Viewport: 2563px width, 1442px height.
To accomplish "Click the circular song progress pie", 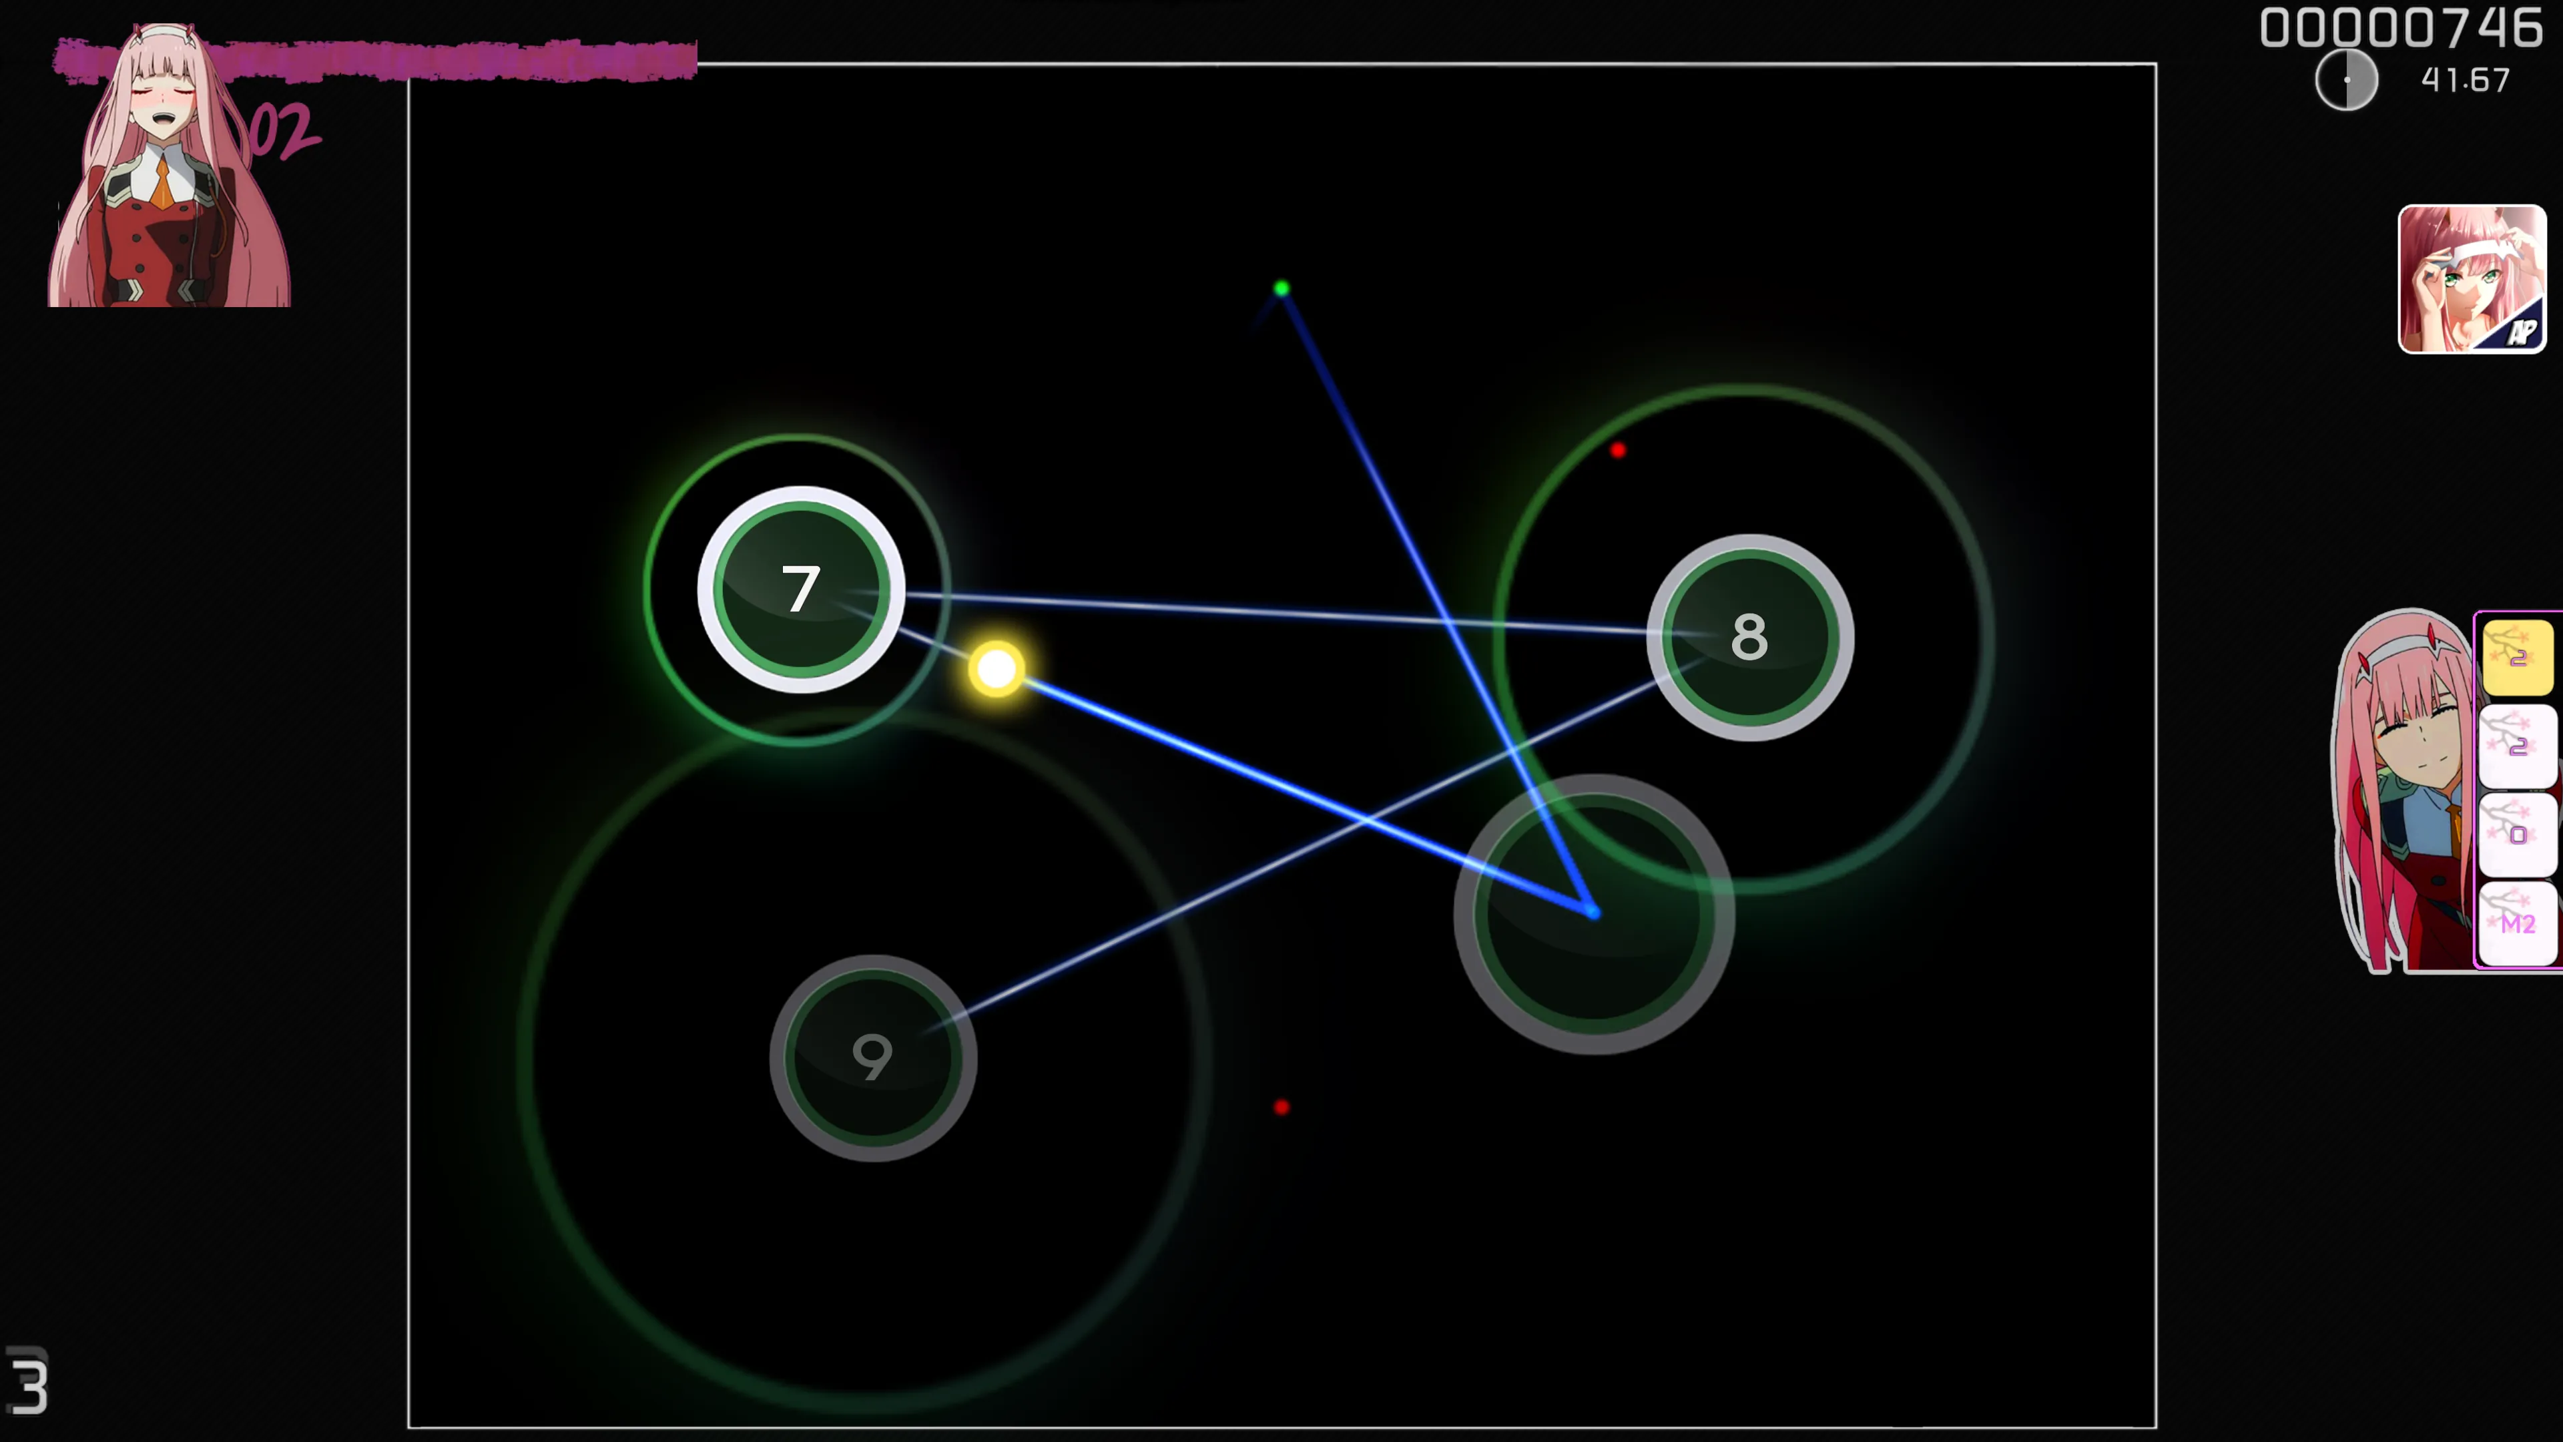I will tap(2346, 79).
